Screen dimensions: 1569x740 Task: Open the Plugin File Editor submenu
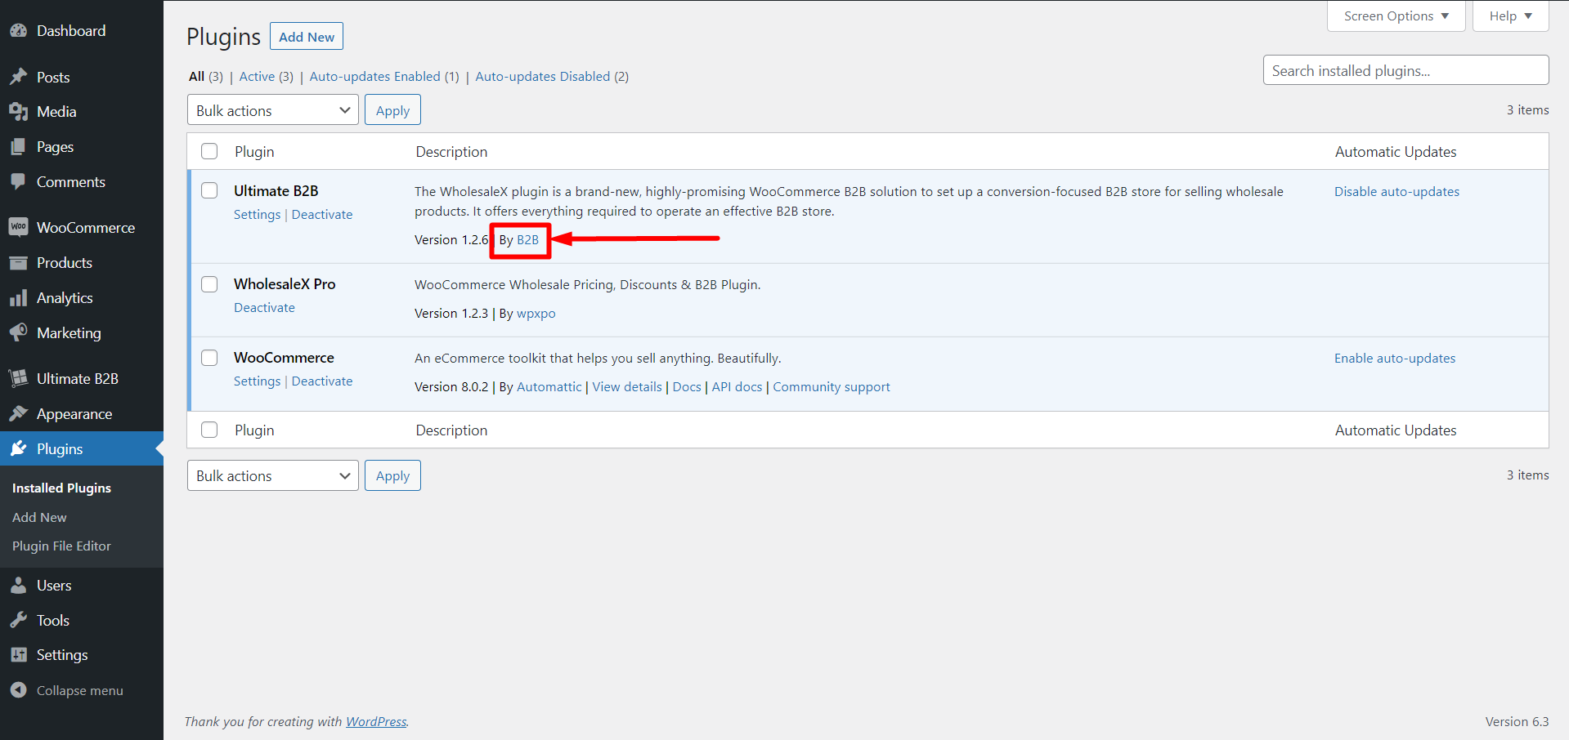point(61,546)
